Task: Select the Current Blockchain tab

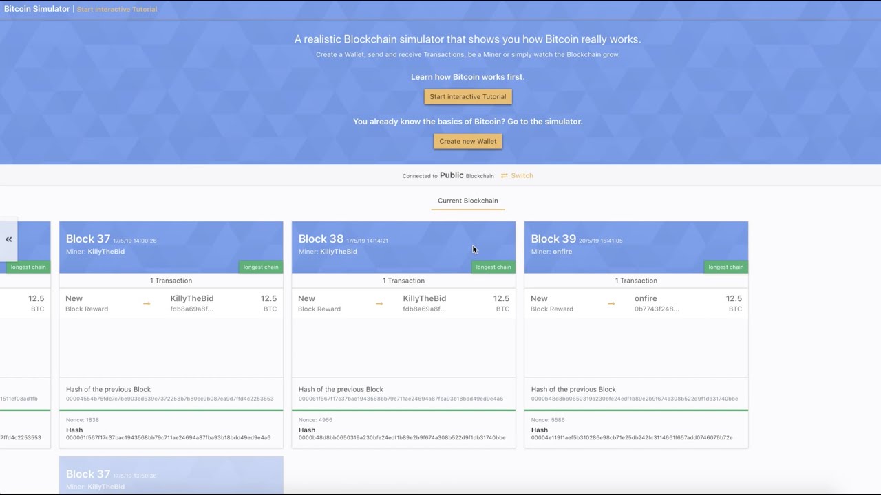Action: 468,201
